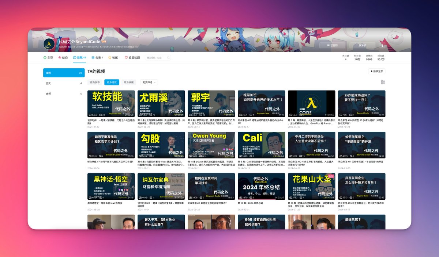This screenshot has height=257, width=439.
Task: Select 图文 category in left sidebar
Action: [x=64, y=83]
